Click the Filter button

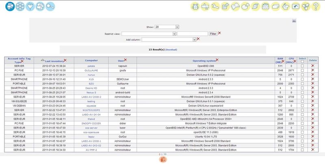[x=213, y=34]
